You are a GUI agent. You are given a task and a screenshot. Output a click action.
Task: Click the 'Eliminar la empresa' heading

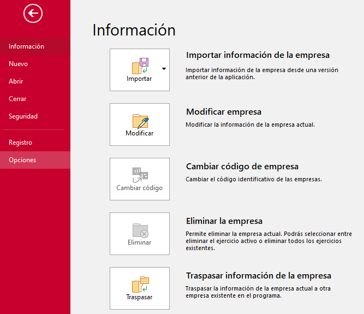click(x=224, y=221)
